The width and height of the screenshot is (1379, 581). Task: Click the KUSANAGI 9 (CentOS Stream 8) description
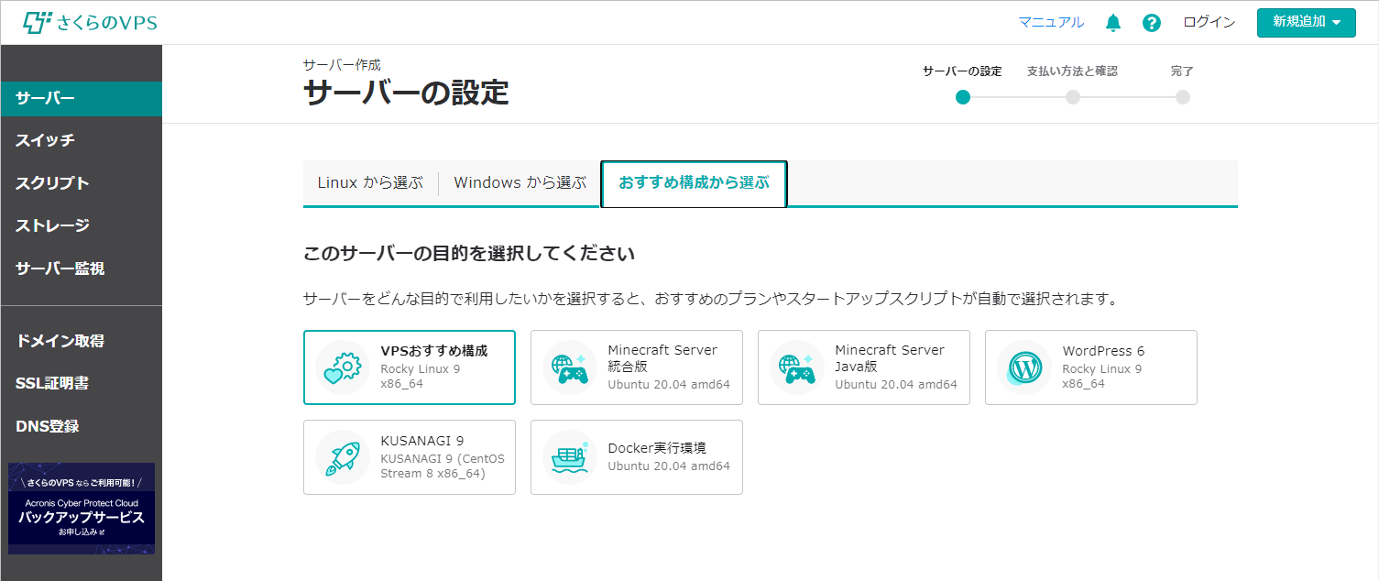(443, 466)
